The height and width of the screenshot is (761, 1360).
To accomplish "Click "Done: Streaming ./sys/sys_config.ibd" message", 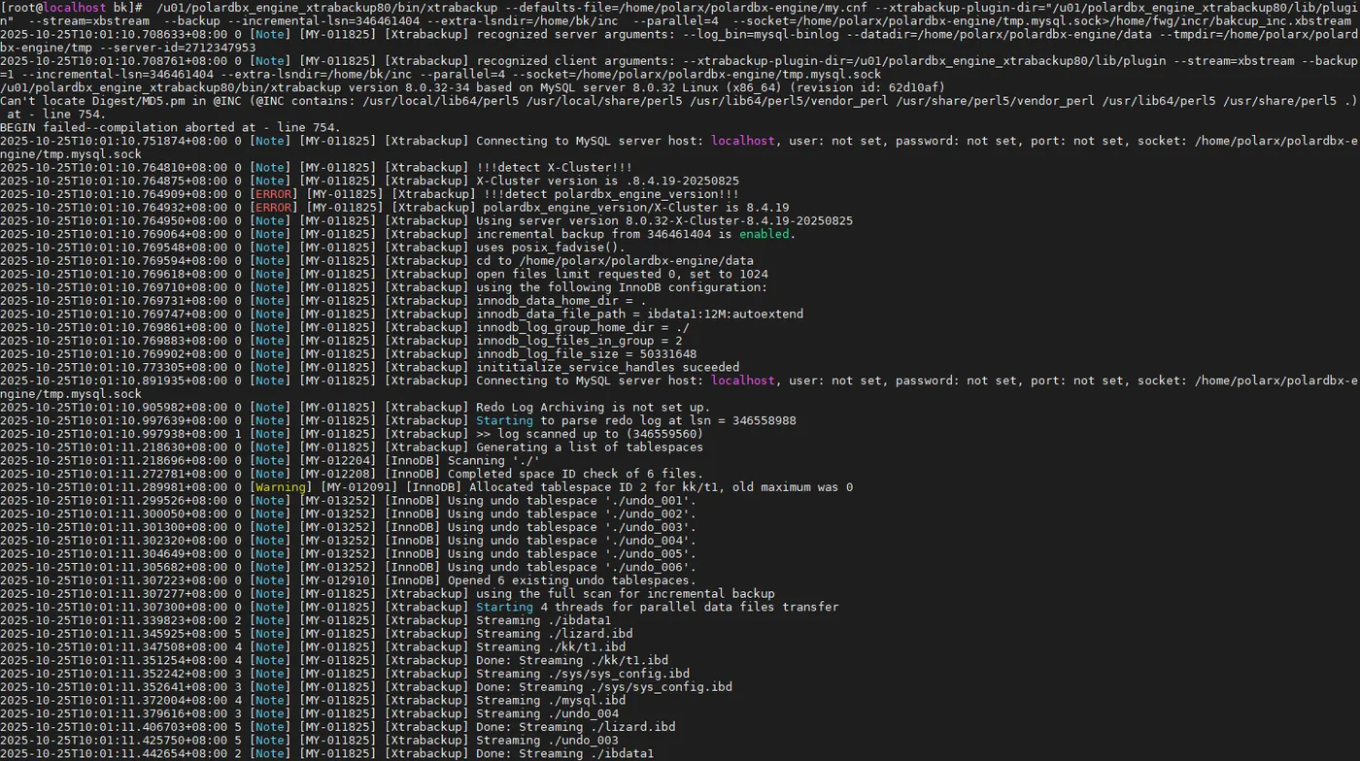I will [604, 687].
